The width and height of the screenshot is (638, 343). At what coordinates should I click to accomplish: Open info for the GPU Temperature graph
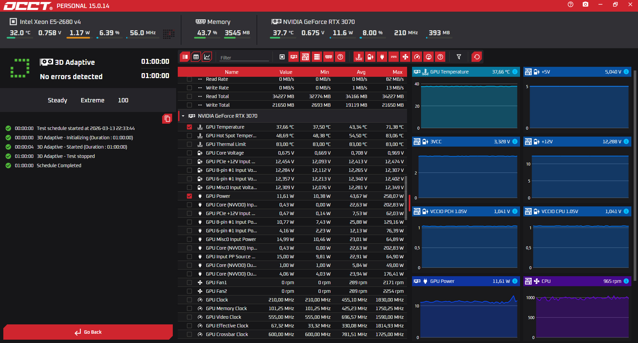tap(515, 72)
